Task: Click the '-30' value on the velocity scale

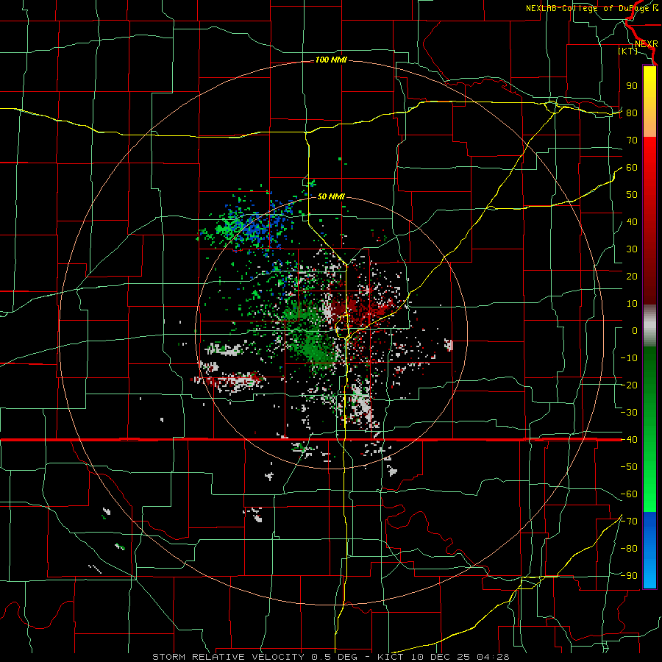Action: pyautogui.click(x=629, y=413)
